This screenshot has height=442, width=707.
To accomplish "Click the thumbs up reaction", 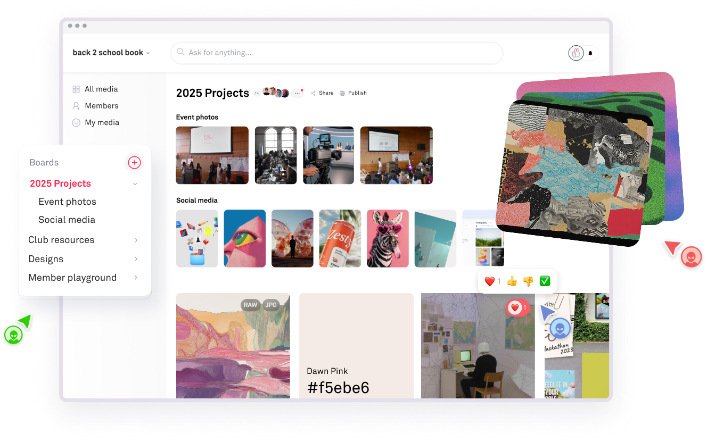I will [x=512, y=281].
